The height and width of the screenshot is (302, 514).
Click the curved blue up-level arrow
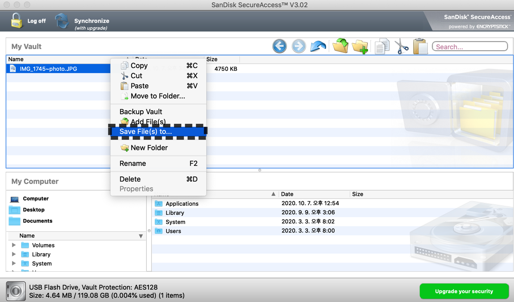[x=318, y=46]
